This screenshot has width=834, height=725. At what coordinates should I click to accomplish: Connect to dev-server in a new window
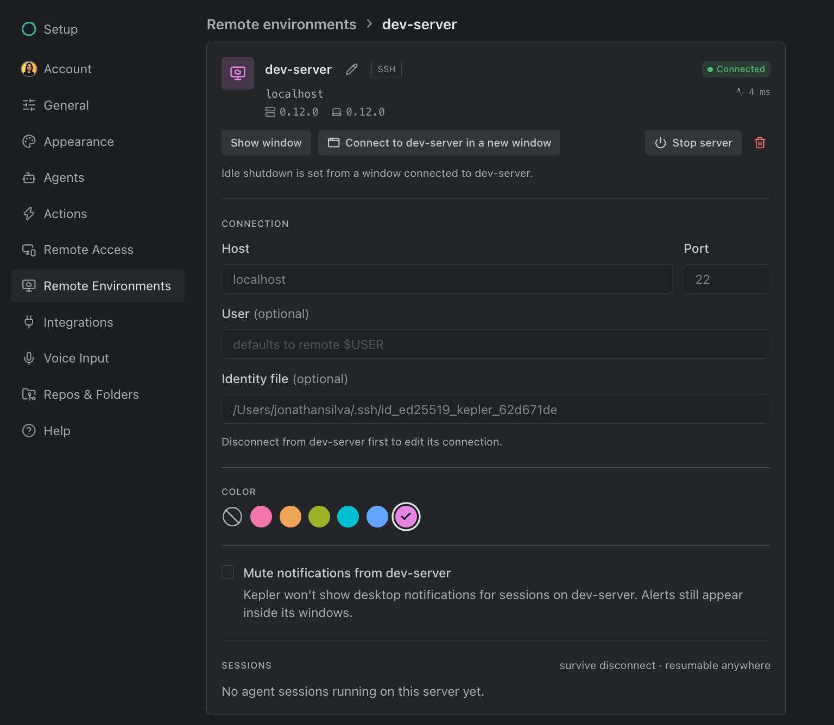[x=439, y=143]
